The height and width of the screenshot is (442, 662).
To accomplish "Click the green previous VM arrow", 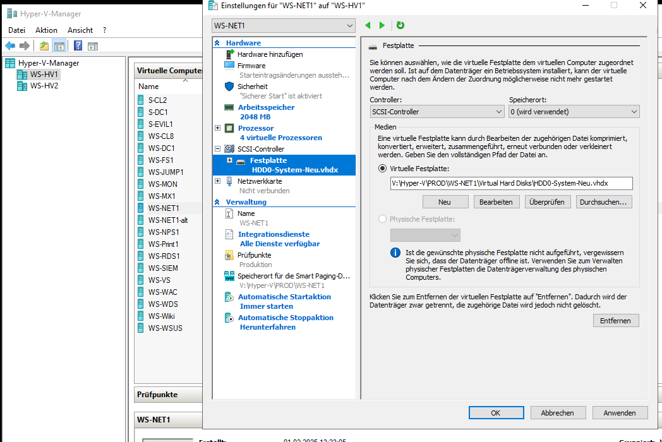I will (x=368, y=25).
